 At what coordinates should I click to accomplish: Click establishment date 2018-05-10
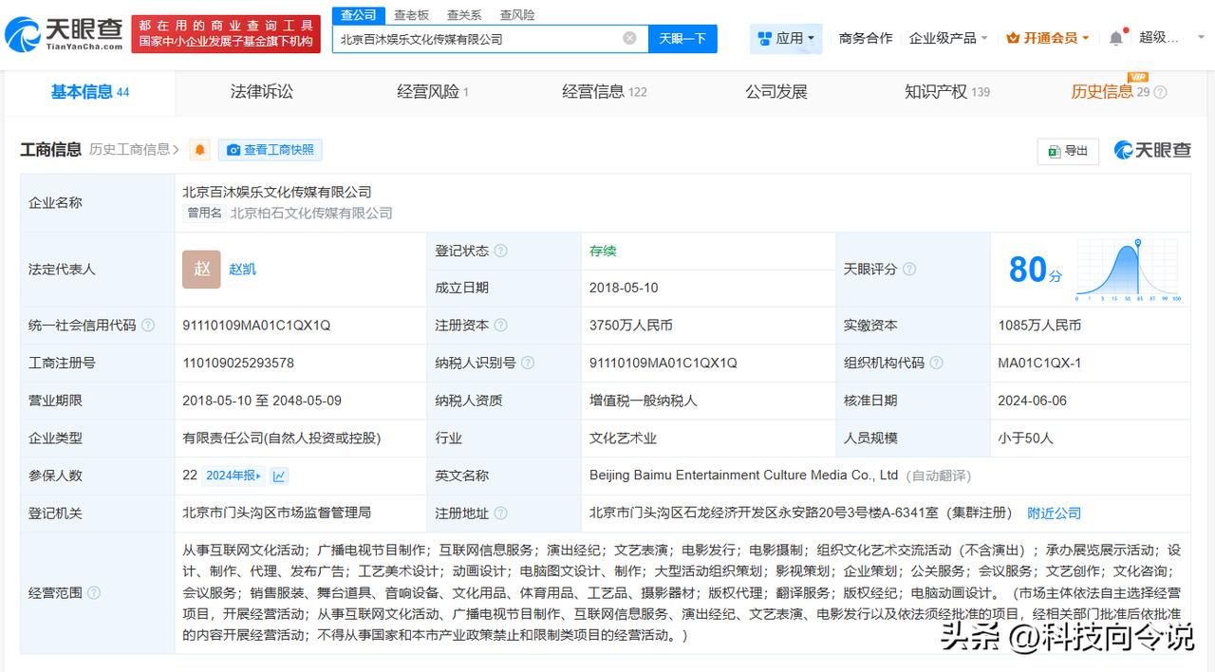point(624,288)
